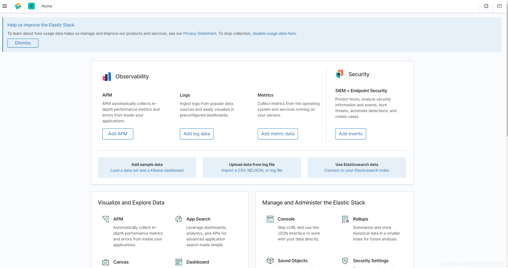The height and width of the screenshot is (268, 508).
Task: Open APM under Visualize and Explore Data
Action: point(118,219)
